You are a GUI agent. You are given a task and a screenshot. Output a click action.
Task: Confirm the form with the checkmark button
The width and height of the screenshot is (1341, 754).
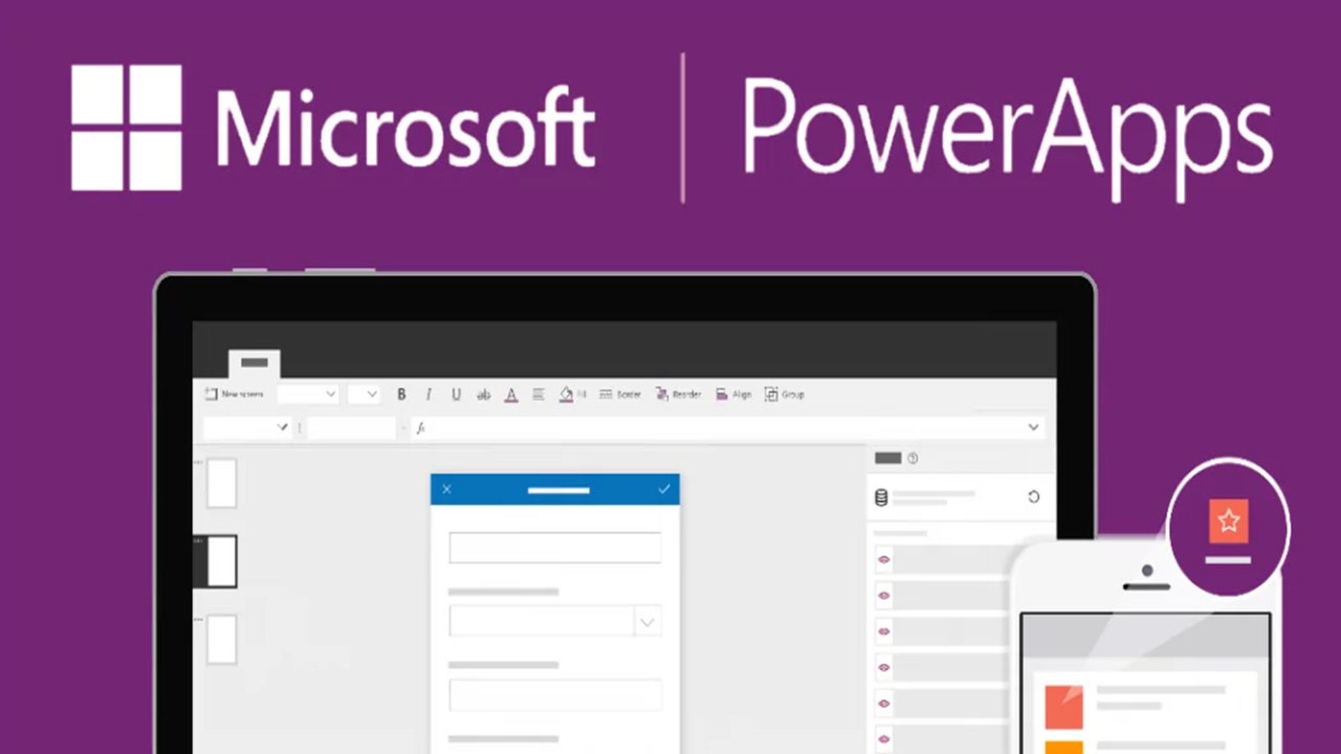coord(663,488)
